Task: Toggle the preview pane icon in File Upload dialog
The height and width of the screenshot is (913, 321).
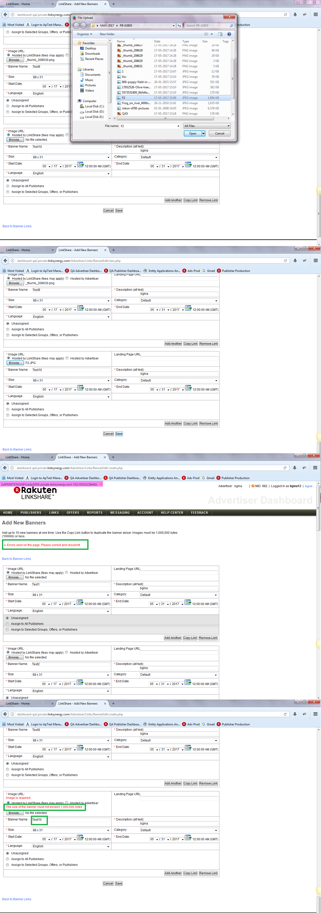Action: pyautogui.click(x=220, y=34)
